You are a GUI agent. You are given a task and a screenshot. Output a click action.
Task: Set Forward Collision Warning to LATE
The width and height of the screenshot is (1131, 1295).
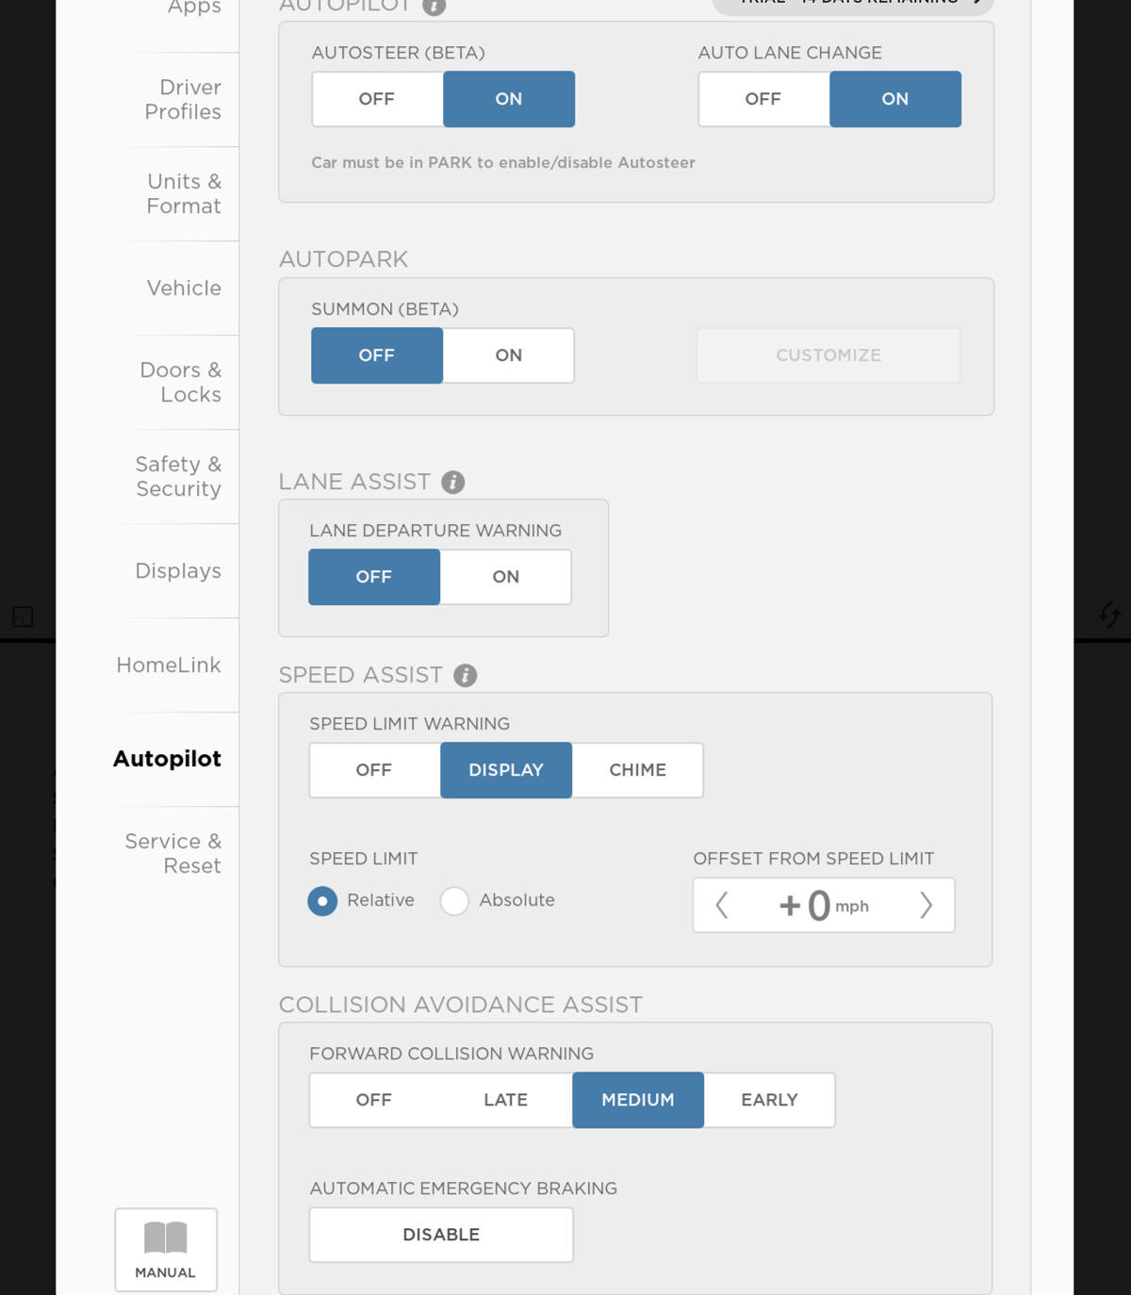coord(506,1100)
